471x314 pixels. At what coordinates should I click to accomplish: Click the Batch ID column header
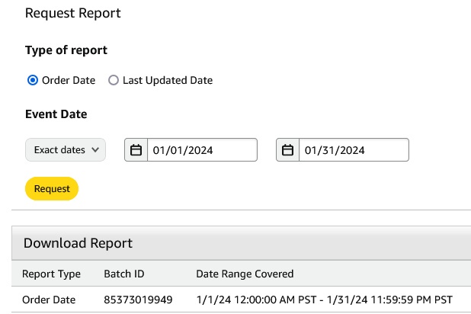pos(124,274)
